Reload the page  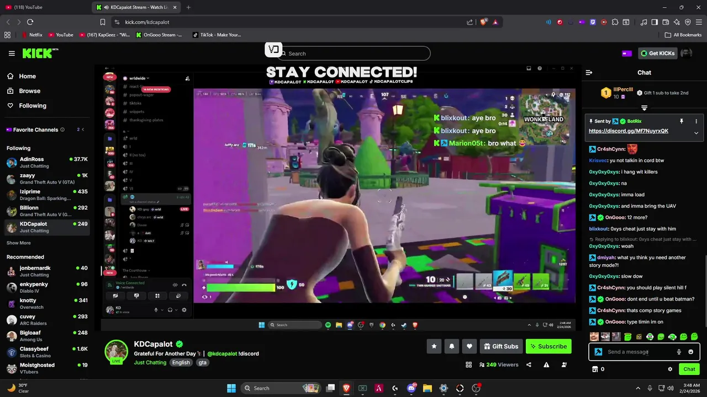[x=30, y=22]
